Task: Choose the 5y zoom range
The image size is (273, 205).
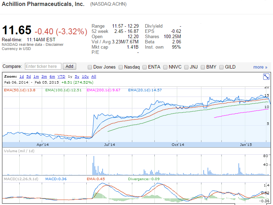Action: tap(77, 77)
